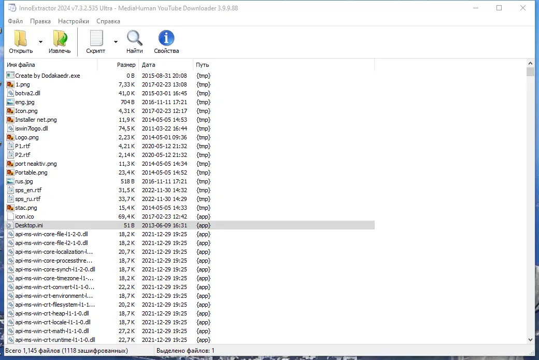Click the document icon of P1.rtf
Screen dimensions: 539x360
pos(10,146)
